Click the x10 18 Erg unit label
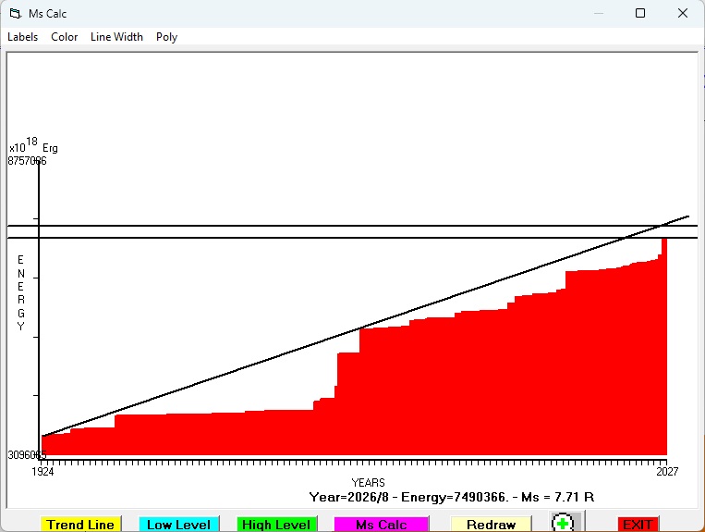 pyautogui.click(x=33, y=145)
